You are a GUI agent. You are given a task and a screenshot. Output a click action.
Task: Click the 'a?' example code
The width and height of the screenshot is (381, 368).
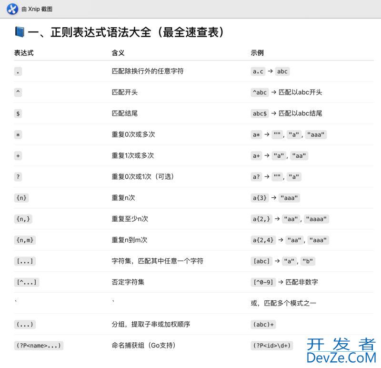pyautogui.click(x=256, y=177)
